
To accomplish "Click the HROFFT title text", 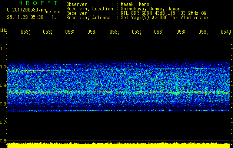I will click(38, 3).
